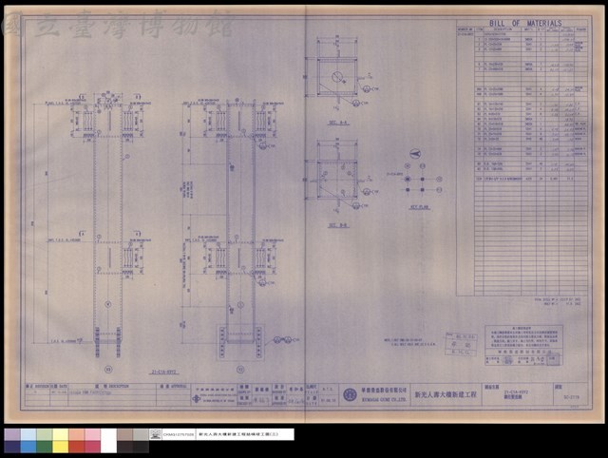This screenshot has width=608, height=458.
Task: Click the Kumagai Gumi company logo
Action: pos(350,394)
